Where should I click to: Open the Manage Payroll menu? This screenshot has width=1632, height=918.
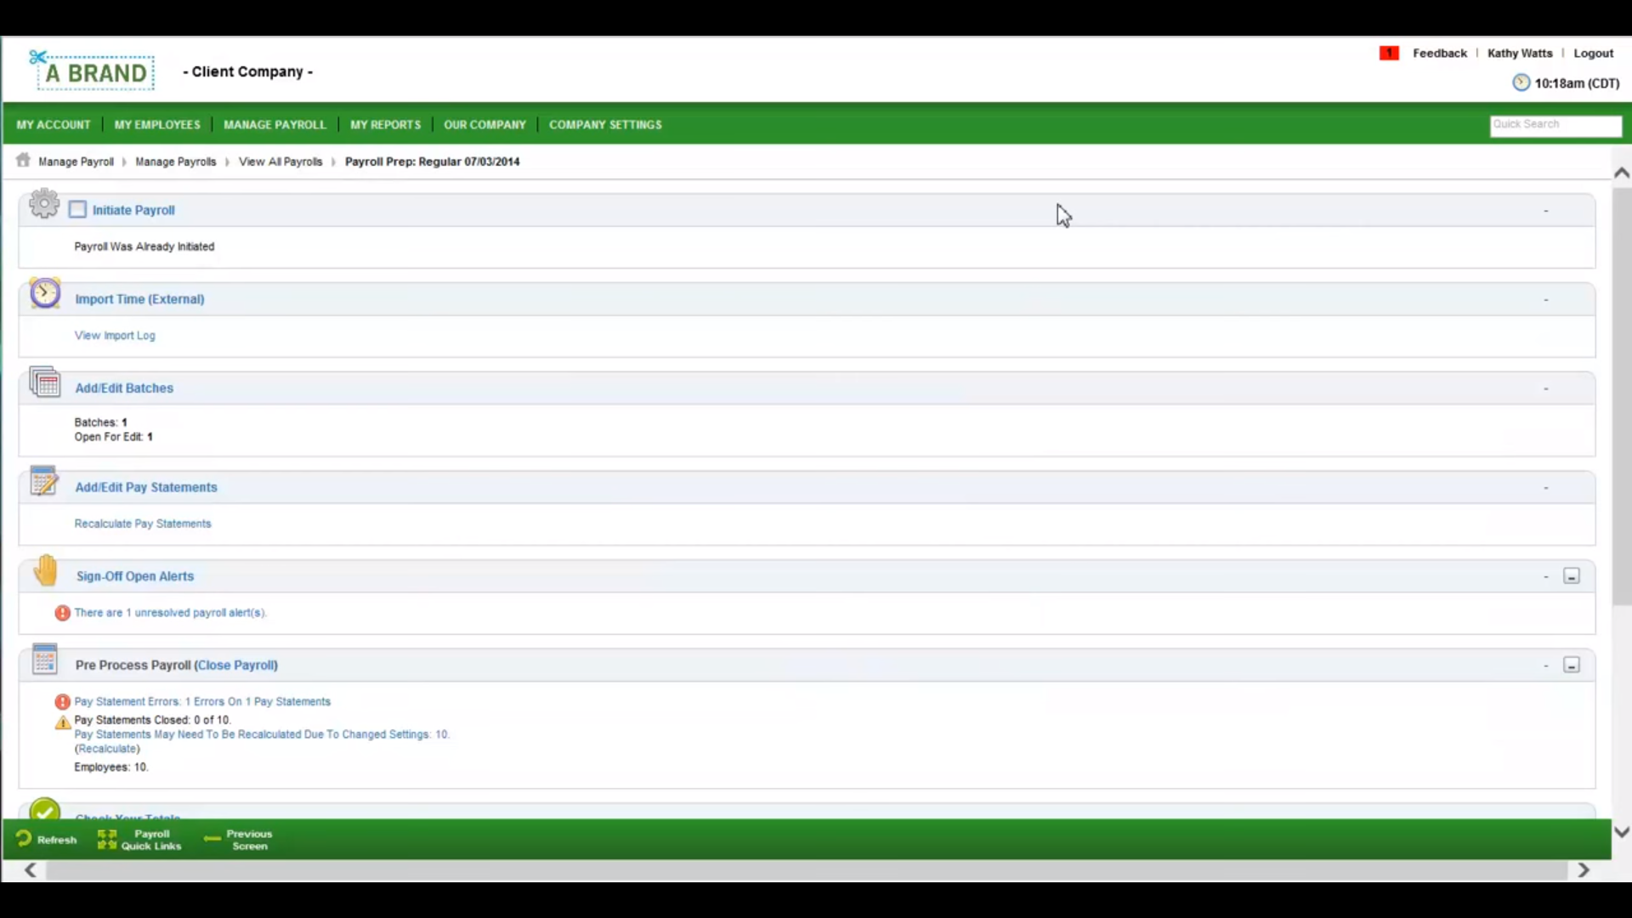[275, 125]
